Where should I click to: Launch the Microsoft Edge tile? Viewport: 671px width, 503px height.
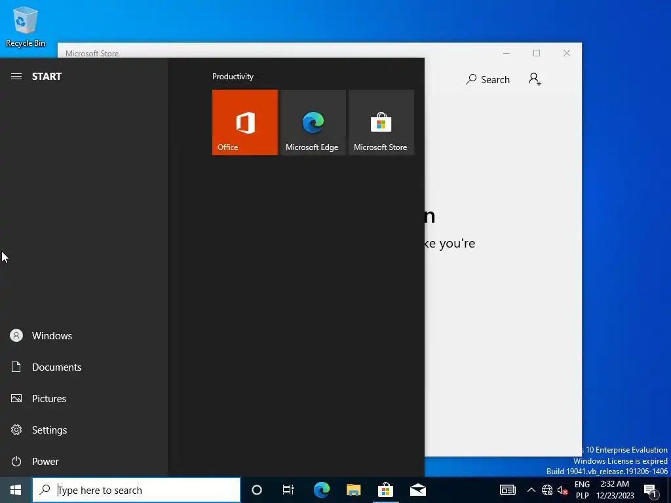(x=313, y=122)
